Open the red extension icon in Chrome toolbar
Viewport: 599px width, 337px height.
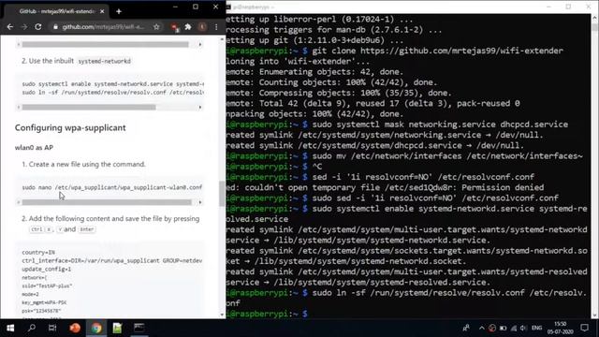(175, 27)
